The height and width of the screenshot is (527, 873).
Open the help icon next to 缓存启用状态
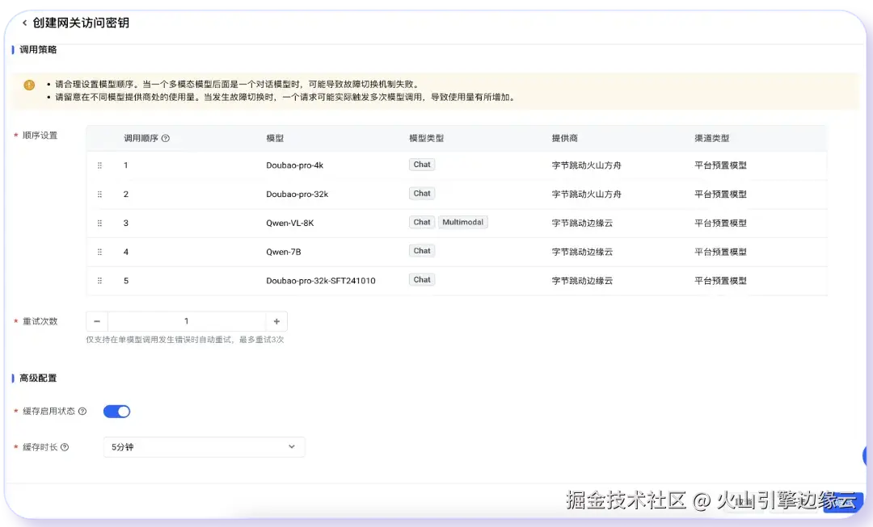tap(82, 411)
